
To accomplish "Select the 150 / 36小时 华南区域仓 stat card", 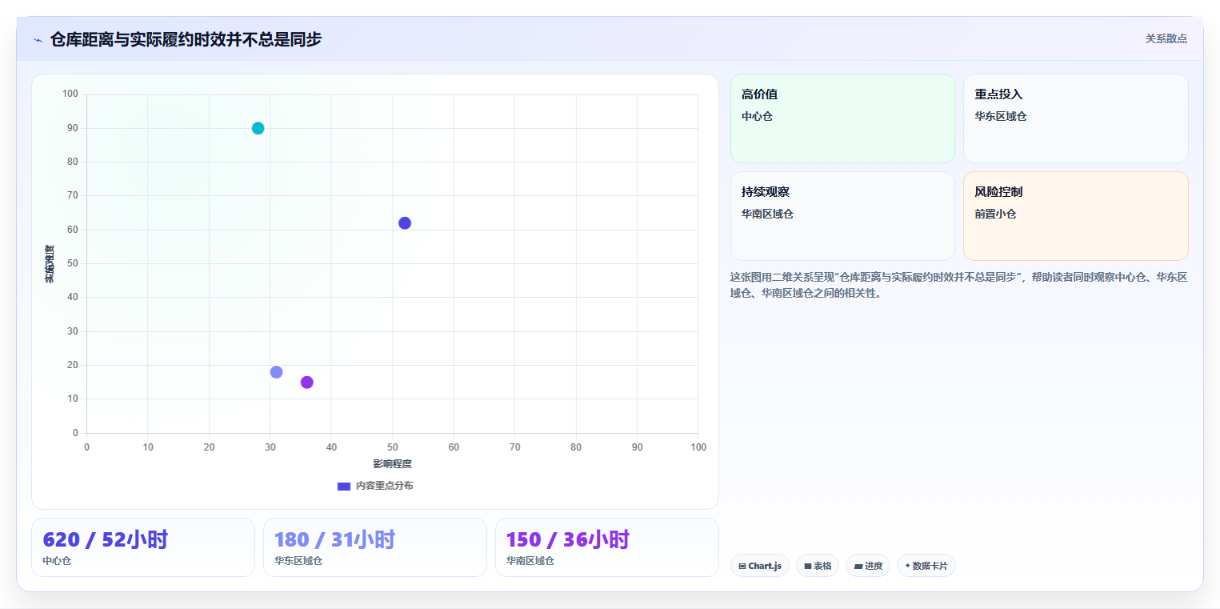I will 607,547.
